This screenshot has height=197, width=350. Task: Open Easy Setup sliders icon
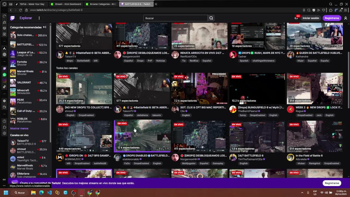click(346, 10)
